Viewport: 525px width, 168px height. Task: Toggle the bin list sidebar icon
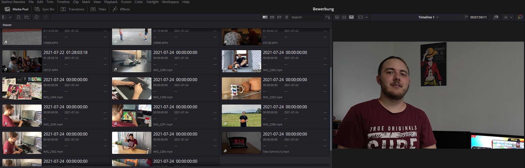[x=4, y=17]
